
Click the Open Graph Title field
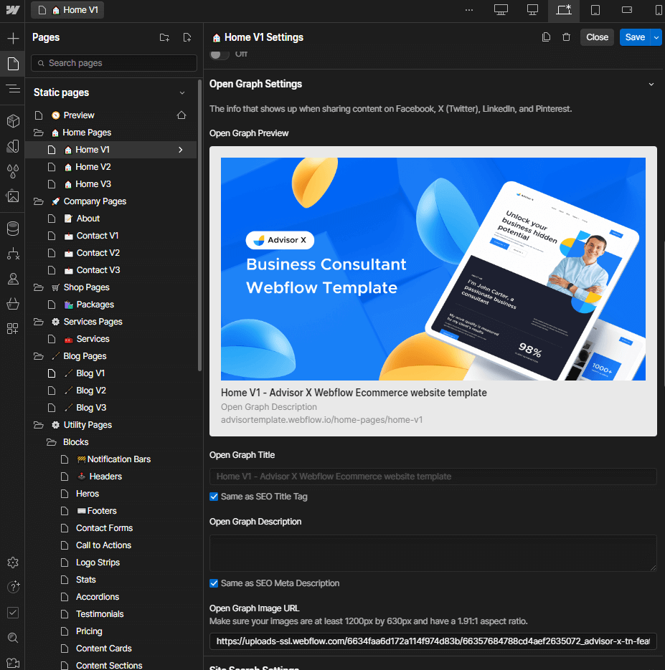pyautogui.click(x=433, y=477)
